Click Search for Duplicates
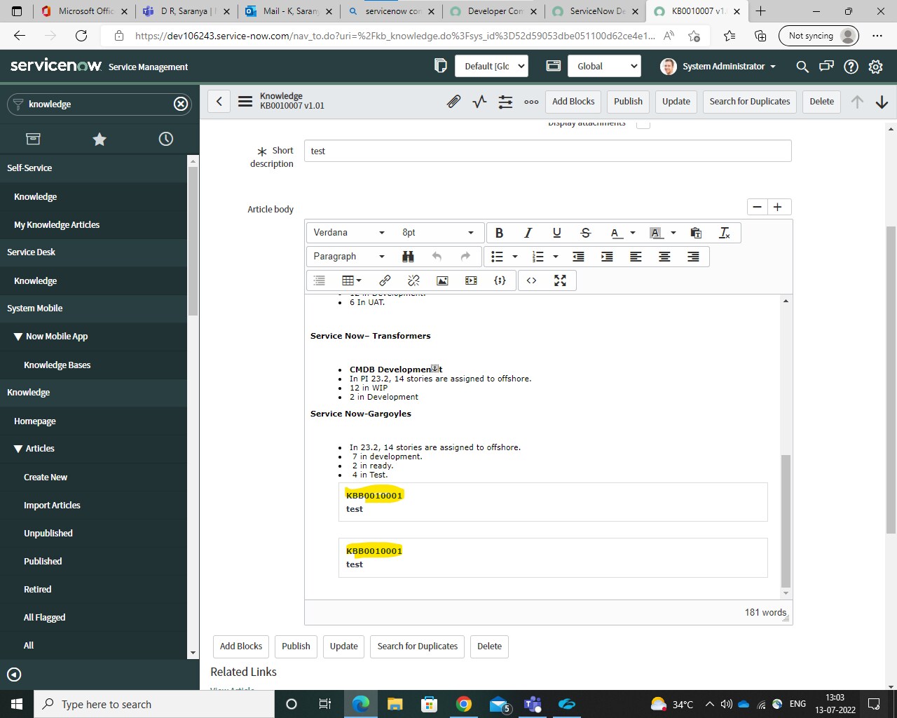Image resolution: width=897 pixels, height=718 pixels. tap(749, 101)
